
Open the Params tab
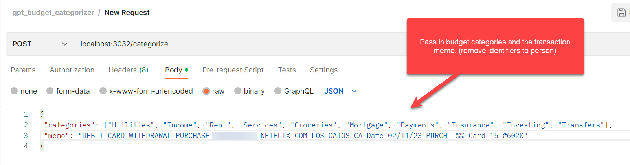[x=23, y=70]
